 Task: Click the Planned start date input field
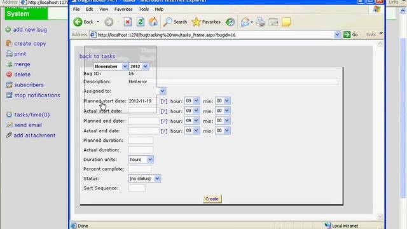click(144, 101)
